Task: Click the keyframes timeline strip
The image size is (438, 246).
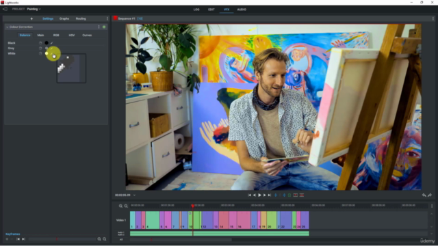Action: coord(62,239)
